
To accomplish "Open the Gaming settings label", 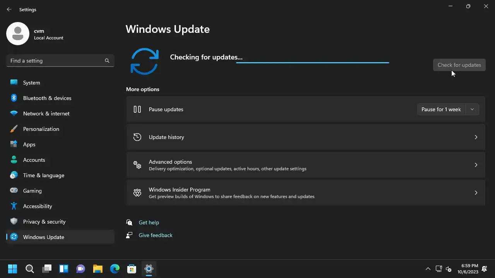I will coord(32,191).
